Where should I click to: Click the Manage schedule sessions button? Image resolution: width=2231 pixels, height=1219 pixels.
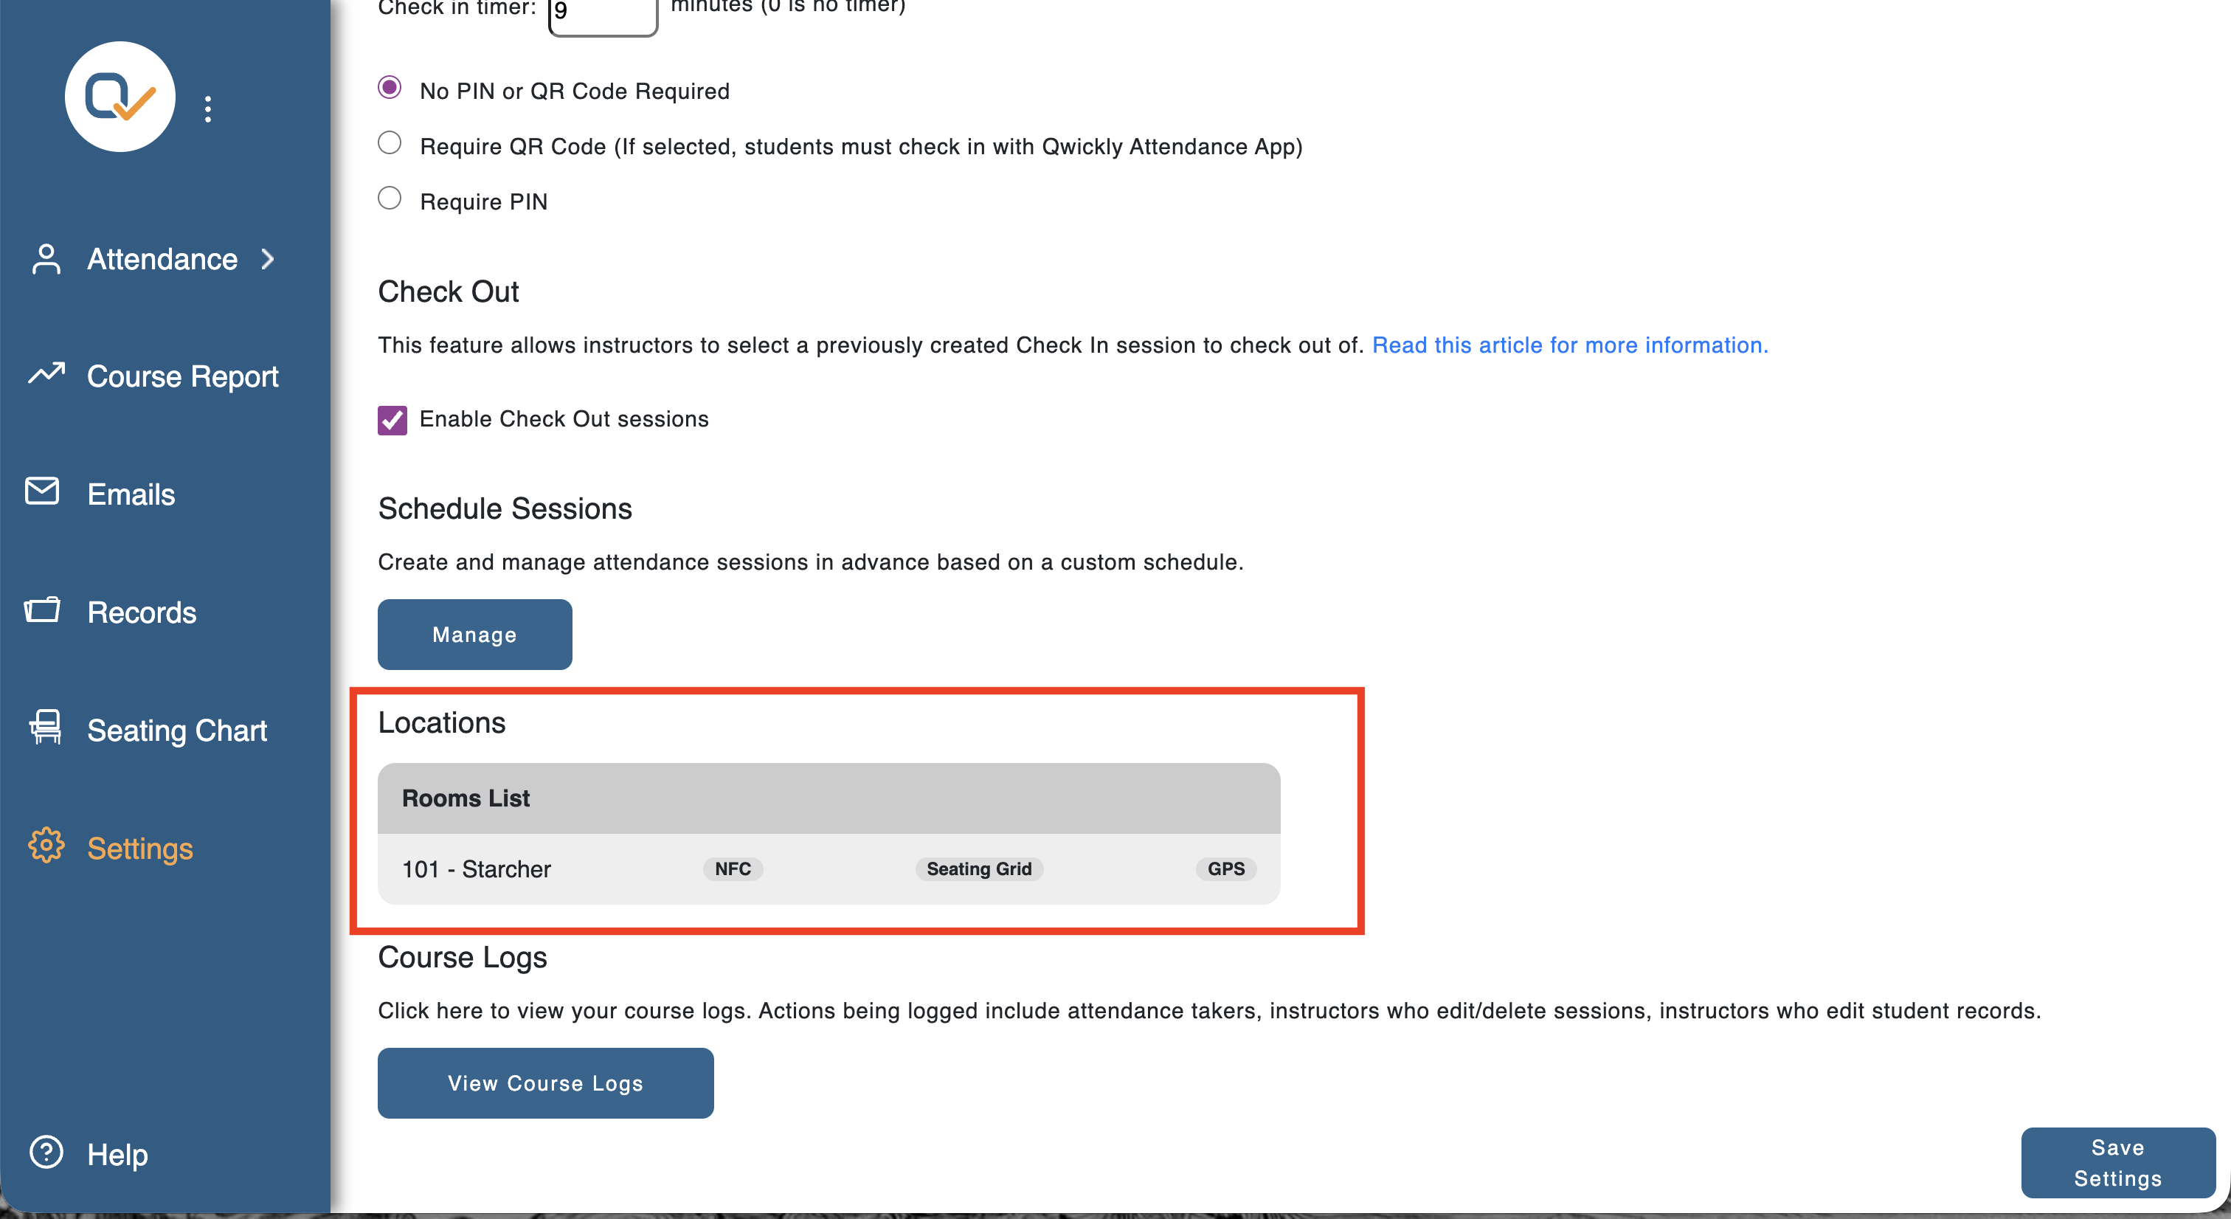[x=474, y=634]
